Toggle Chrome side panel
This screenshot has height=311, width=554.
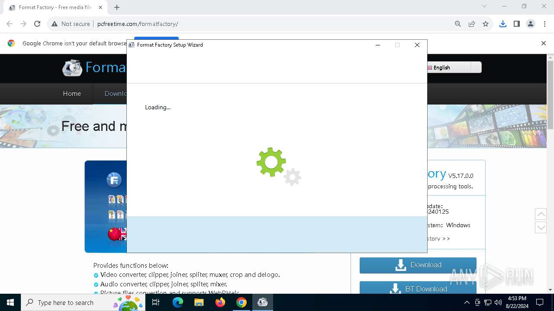(x=517, y=24)
